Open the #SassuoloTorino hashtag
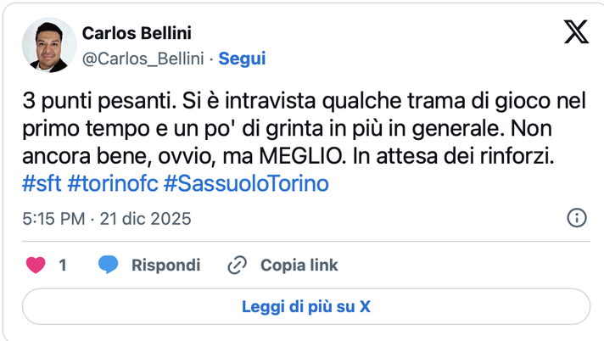This screenshot has width=604, height=341. point(246,184)
